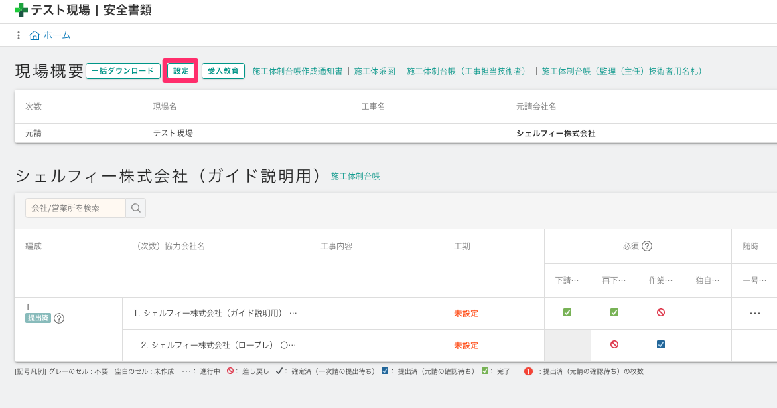The image size is (777, 408).
Task: Click the 受入教育 button
Action: pyautogui.click(x=223, y=71)
